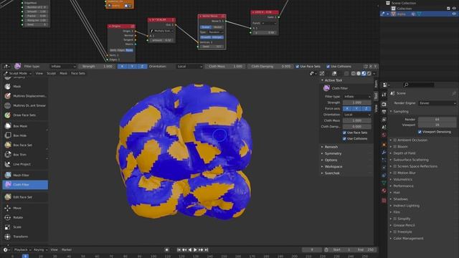Toggle viewport gizmo display icon
This screenshot has width=459, height=258.
[x=322, y=73]
